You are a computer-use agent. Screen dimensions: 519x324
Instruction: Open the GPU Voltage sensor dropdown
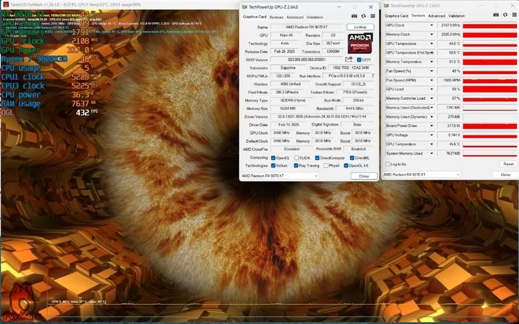pyautogui.click(x=431, y=135)
